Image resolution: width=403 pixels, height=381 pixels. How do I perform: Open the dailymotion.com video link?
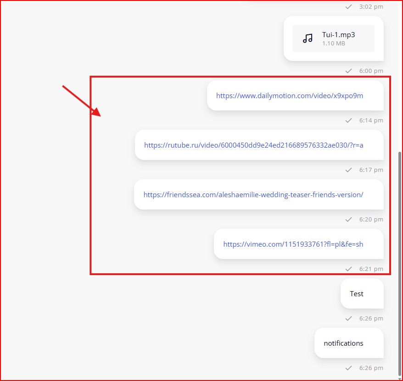(290, 96)
